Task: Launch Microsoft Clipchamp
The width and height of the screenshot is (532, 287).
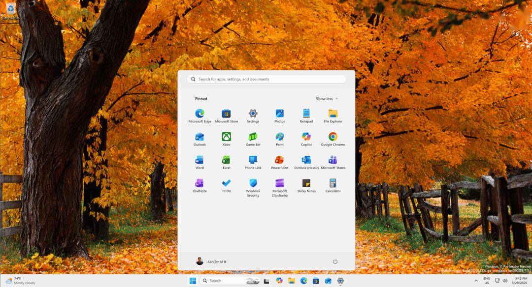Action: coord(280,188)
